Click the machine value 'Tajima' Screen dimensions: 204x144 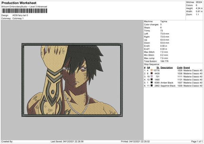(164, 21)
